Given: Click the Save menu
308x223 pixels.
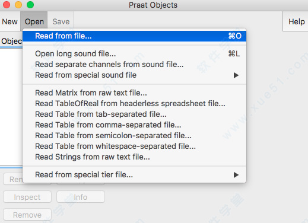Looking at the screenshot, I should click(61, 21).
